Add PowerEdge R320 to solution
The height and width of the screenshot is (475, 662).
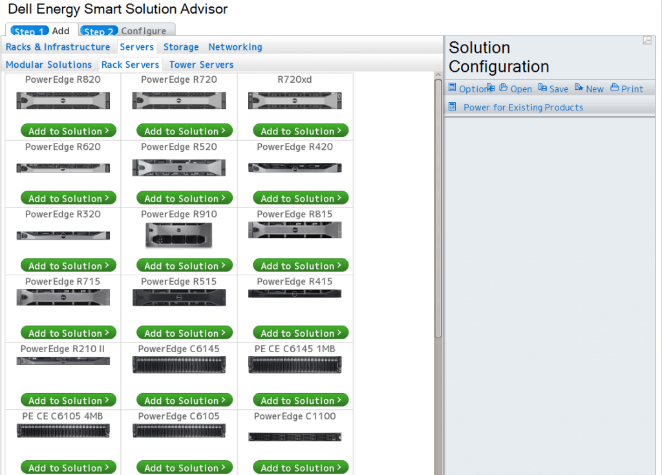[69, 266]
